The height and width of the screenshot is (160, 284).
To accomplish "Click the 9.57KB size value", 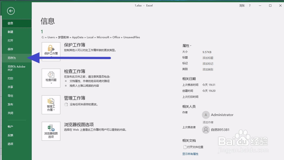I will (207, 52).
